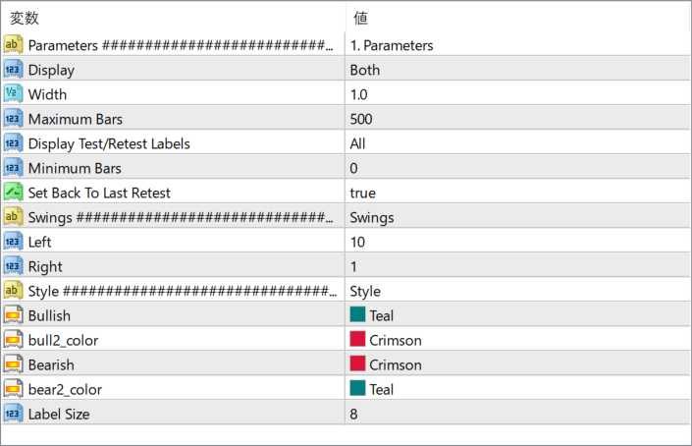
Task: Toggle the true value of Set Back To Last Retest
Action: 517,193
